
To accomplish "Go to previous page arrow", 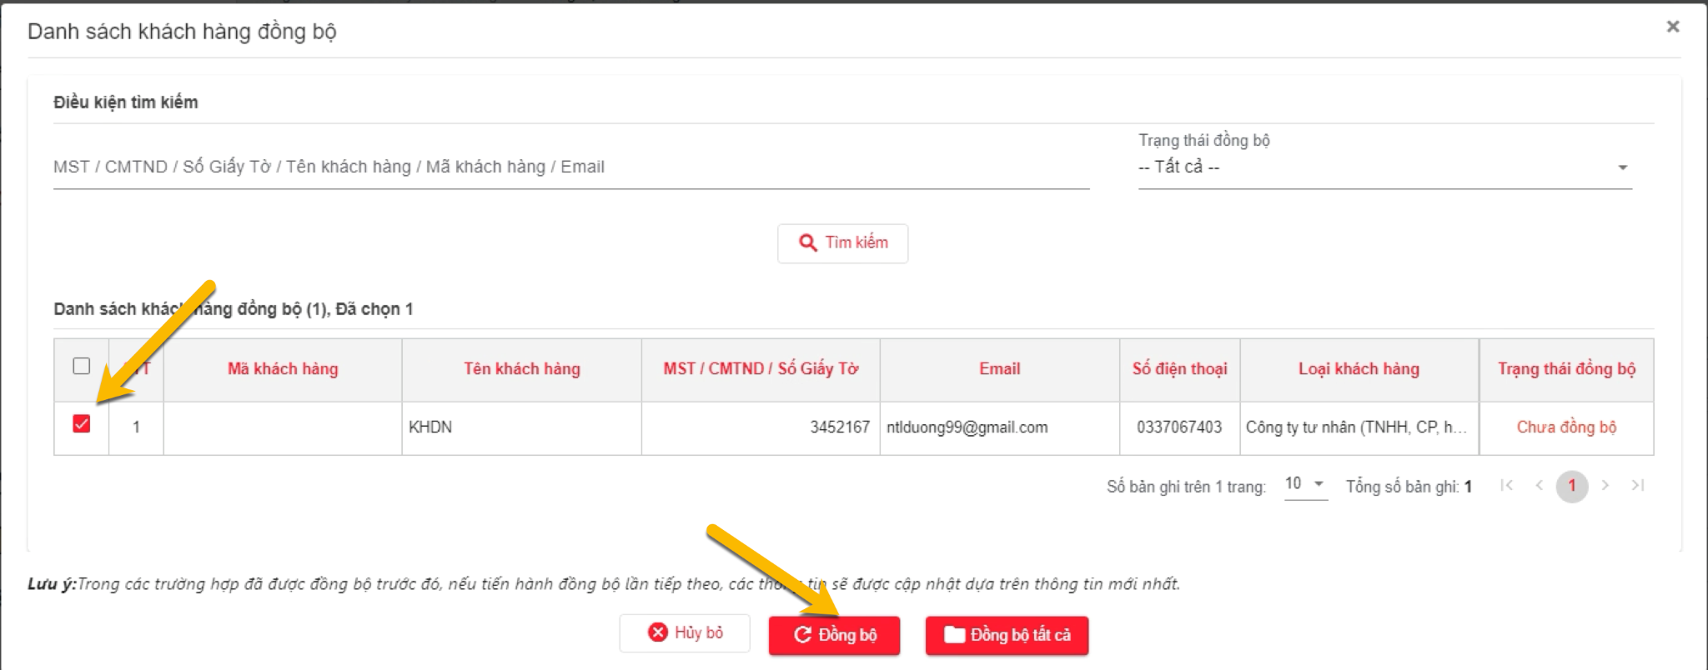I will 1540,485.
